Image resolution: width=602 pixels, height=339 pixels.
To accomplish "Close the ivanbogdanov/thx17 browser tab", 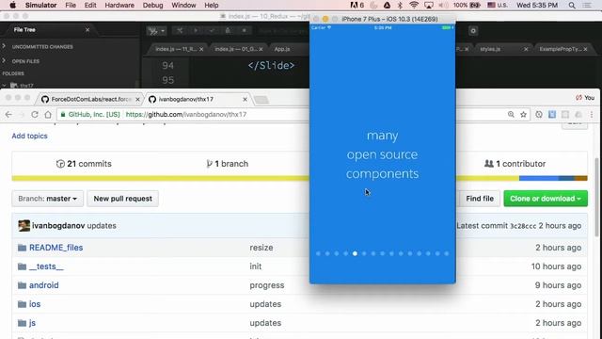I will [x=245, y=99].
